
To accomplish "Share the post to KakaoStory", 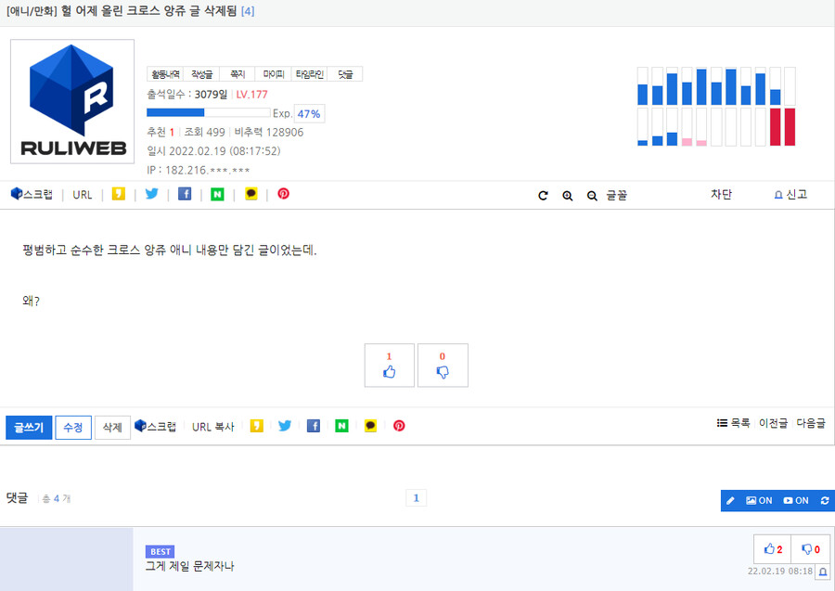I will tap(118, 194).
